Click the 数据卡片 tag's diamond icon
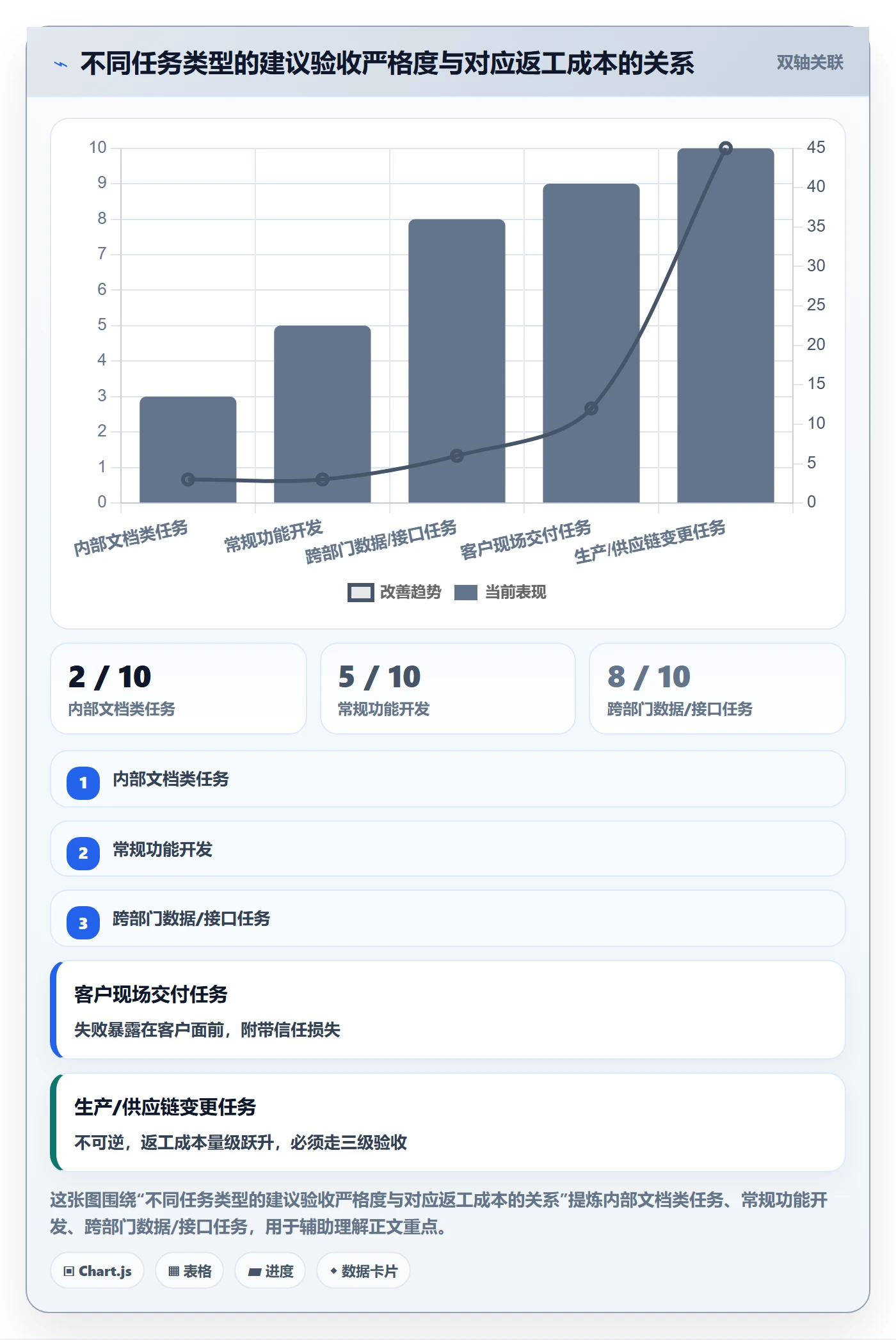The height and width of the screenshot is (1340, 896). (x=333, y=1271)
